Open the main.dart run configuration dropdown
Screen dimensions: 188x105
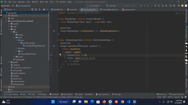point(112,6)
